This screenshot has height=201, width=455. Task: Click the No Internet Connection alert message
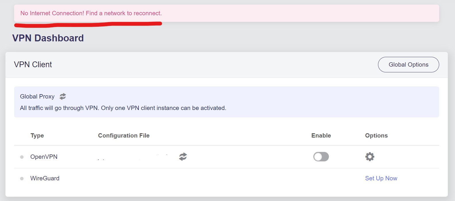[91, 13]
